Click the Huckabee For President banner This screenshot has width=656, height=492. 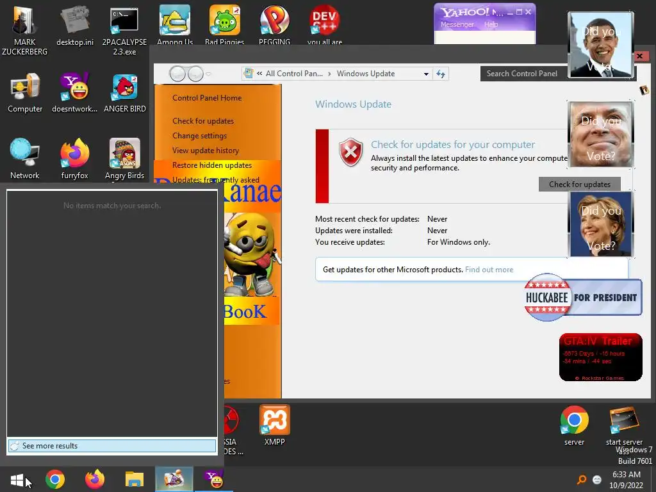click(583, 297)
